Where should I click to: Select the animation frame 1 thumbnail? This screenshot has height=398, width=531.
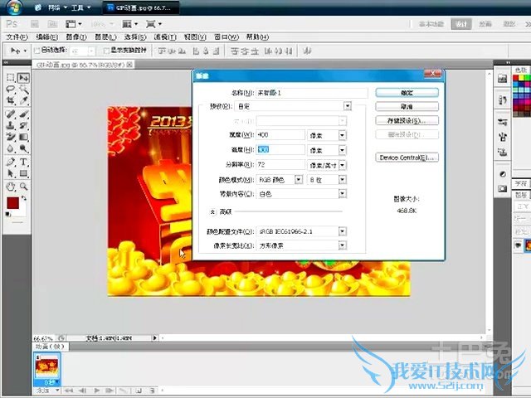pos(46,366)
